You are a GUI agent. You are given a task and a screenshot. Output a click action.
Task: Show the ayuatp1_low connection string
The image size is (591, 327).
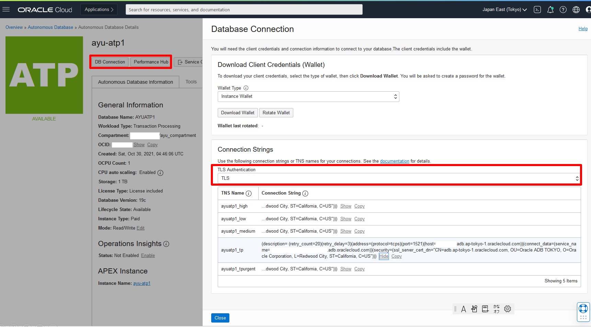click(x=346, y=219)
